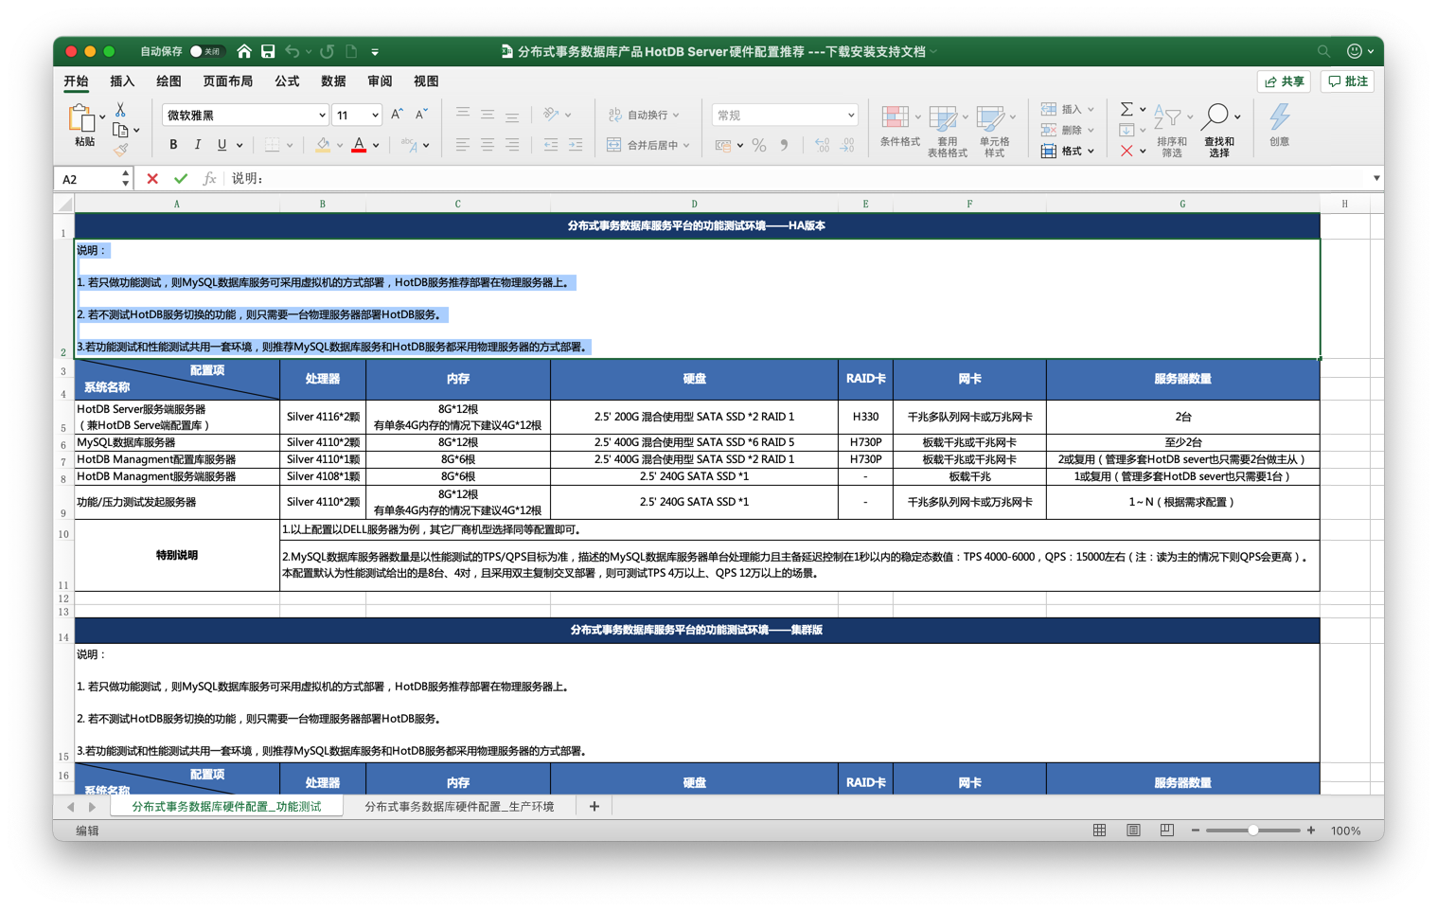This screenshot has width=1437, height=911.
Task: Toggle the 自动保存 autosave switch
Action: pos(205,51)
